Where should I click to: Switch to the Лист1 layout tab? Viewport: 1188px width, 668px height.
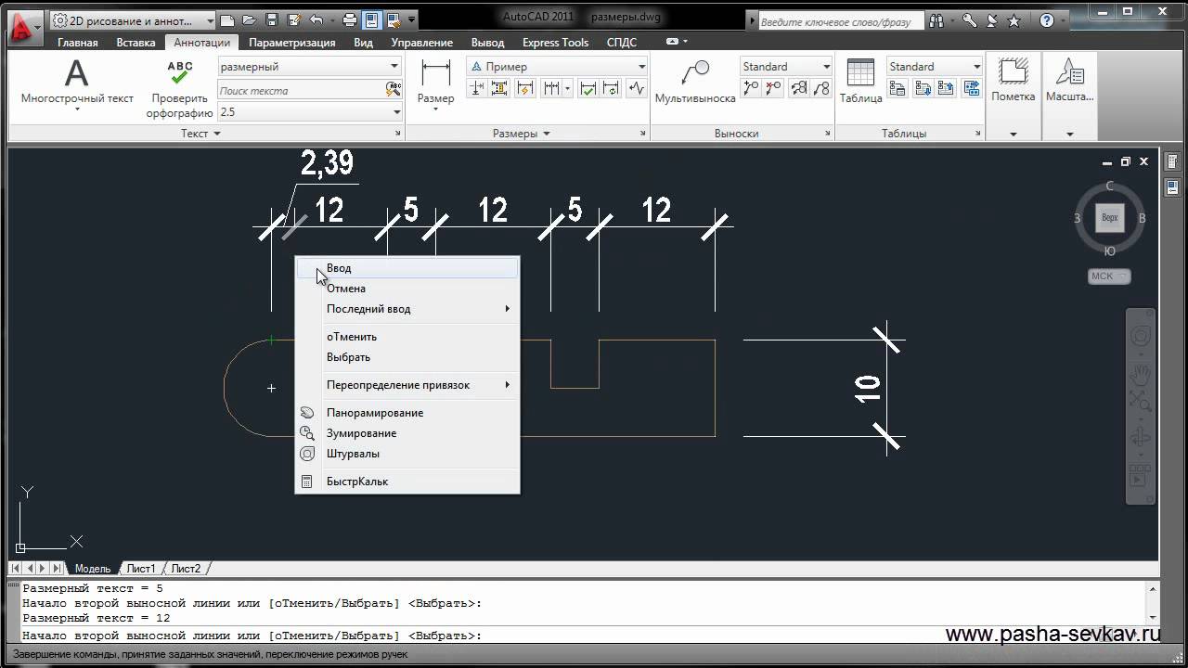141,569
